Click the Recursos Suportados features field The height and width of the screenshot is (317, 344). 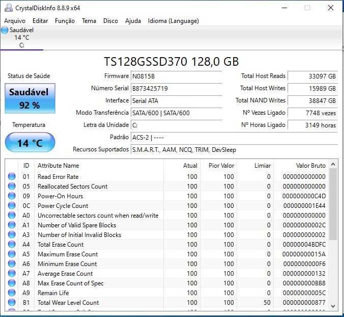[x=234, y=150]
